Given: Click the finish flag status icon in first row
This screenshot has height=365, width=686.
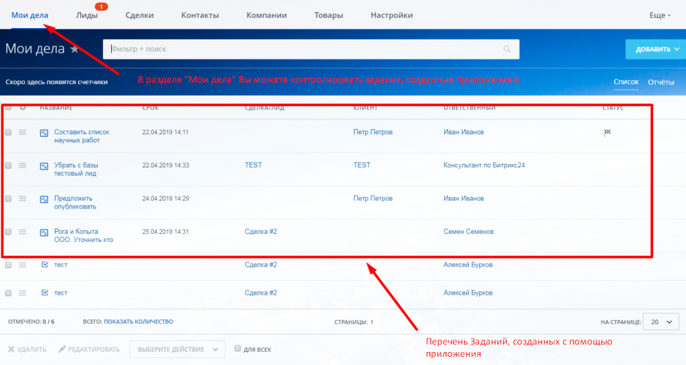Looking at the screenshot, I should coord(607,132).
